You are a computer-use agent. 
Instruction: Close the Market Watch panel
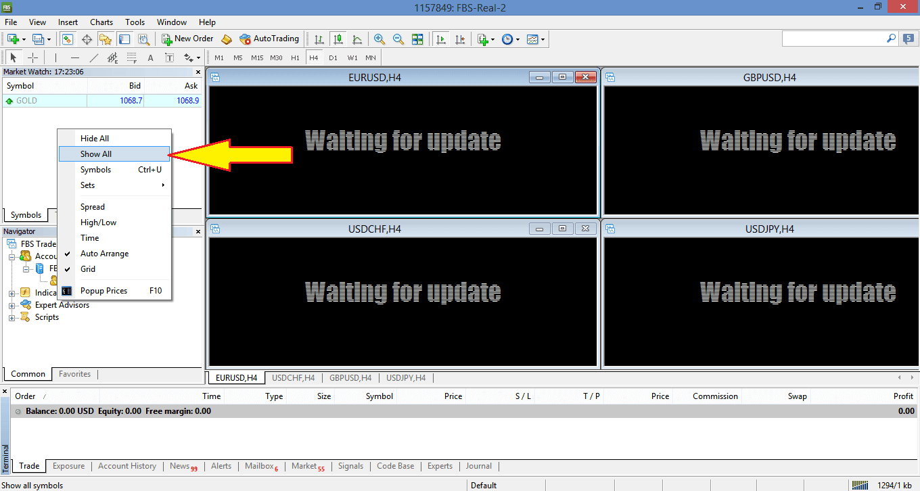198,72
